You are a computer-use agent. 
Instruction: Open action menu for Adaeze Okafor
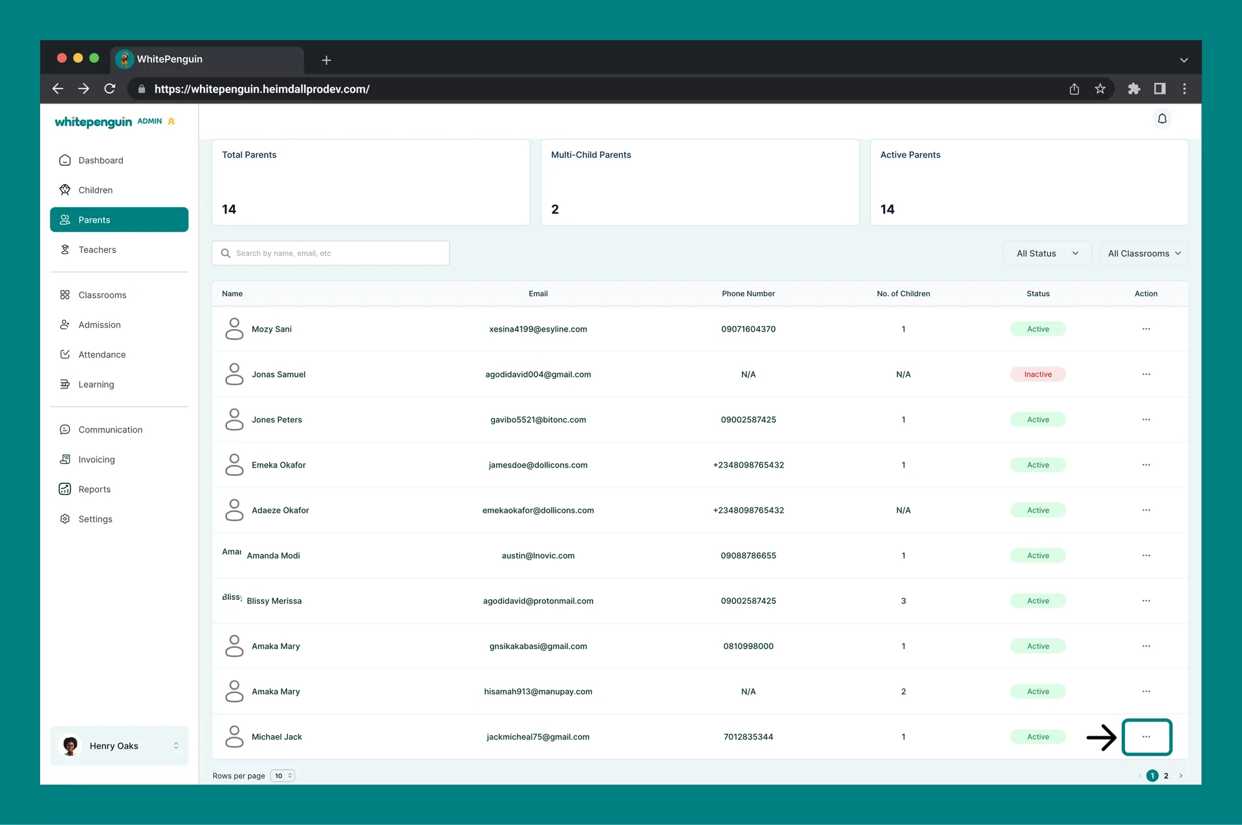1146,510
